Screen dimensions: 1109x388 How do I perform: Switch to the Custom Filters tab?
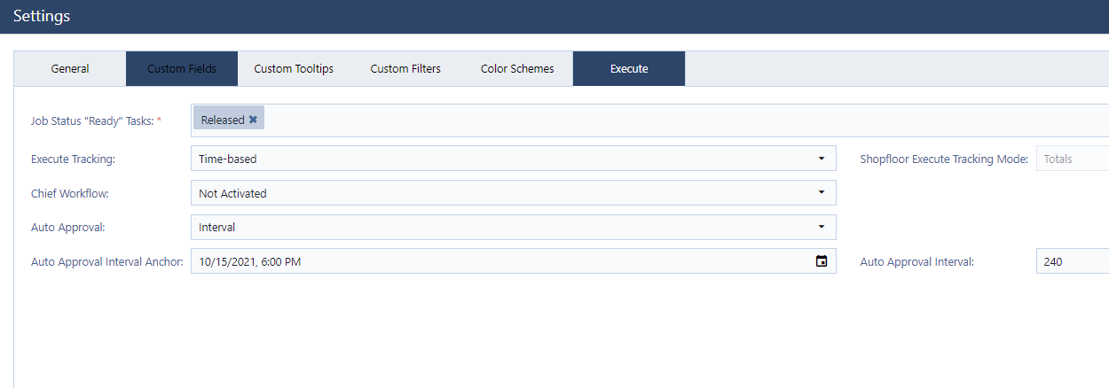[x=405, y=68]
